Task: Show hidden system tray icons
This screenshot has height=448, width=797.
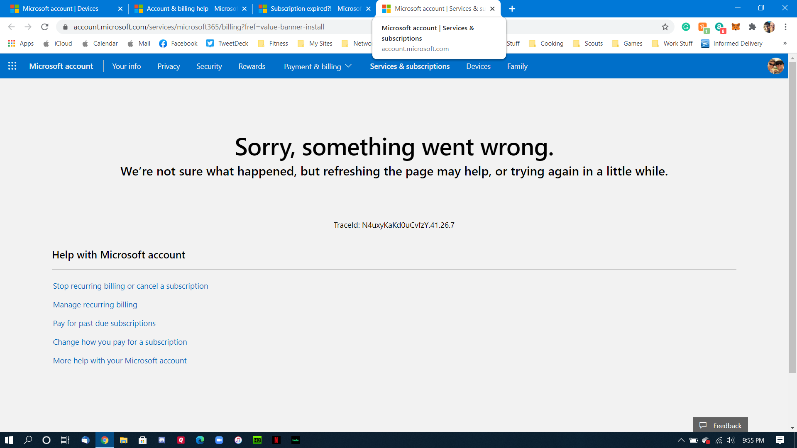Action: coord(681,440)
